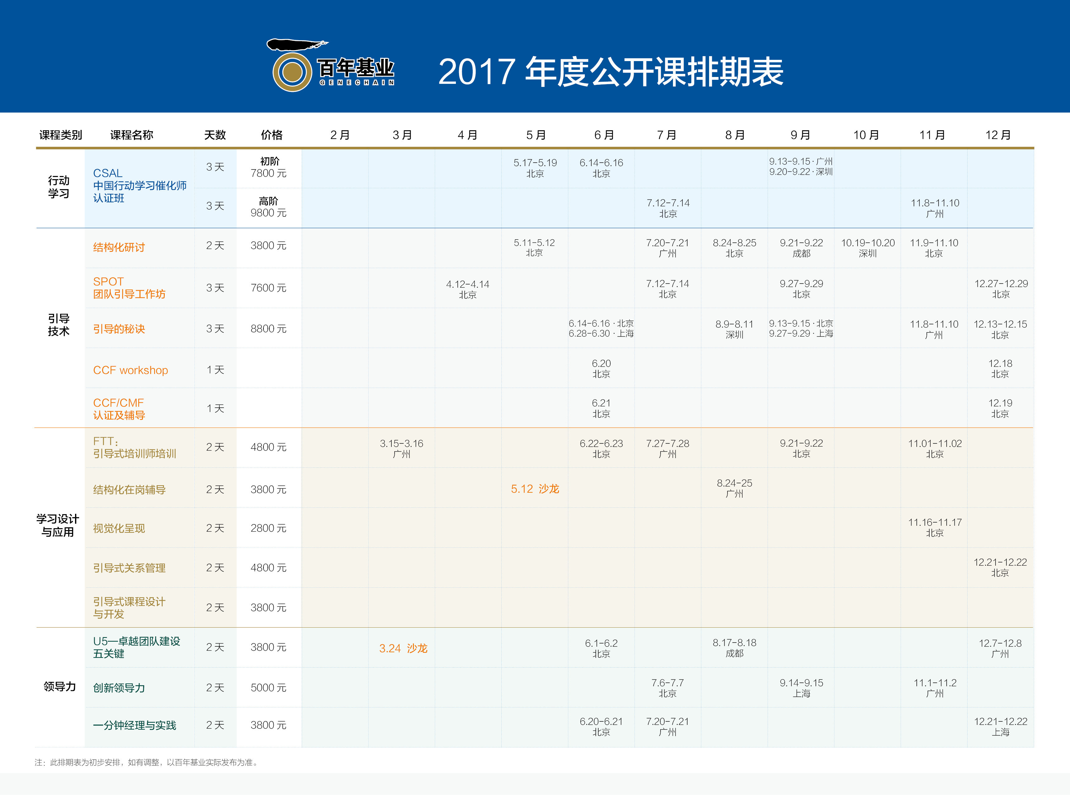Select the 引导技术 category label
Viewport: 1070px width, 795px height.
coord(59,325)
